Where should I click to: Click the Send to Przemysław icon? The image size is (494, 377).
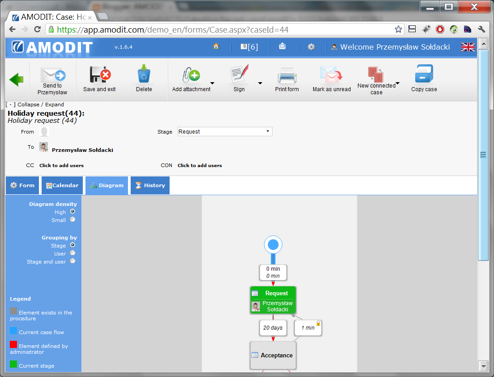52,75
